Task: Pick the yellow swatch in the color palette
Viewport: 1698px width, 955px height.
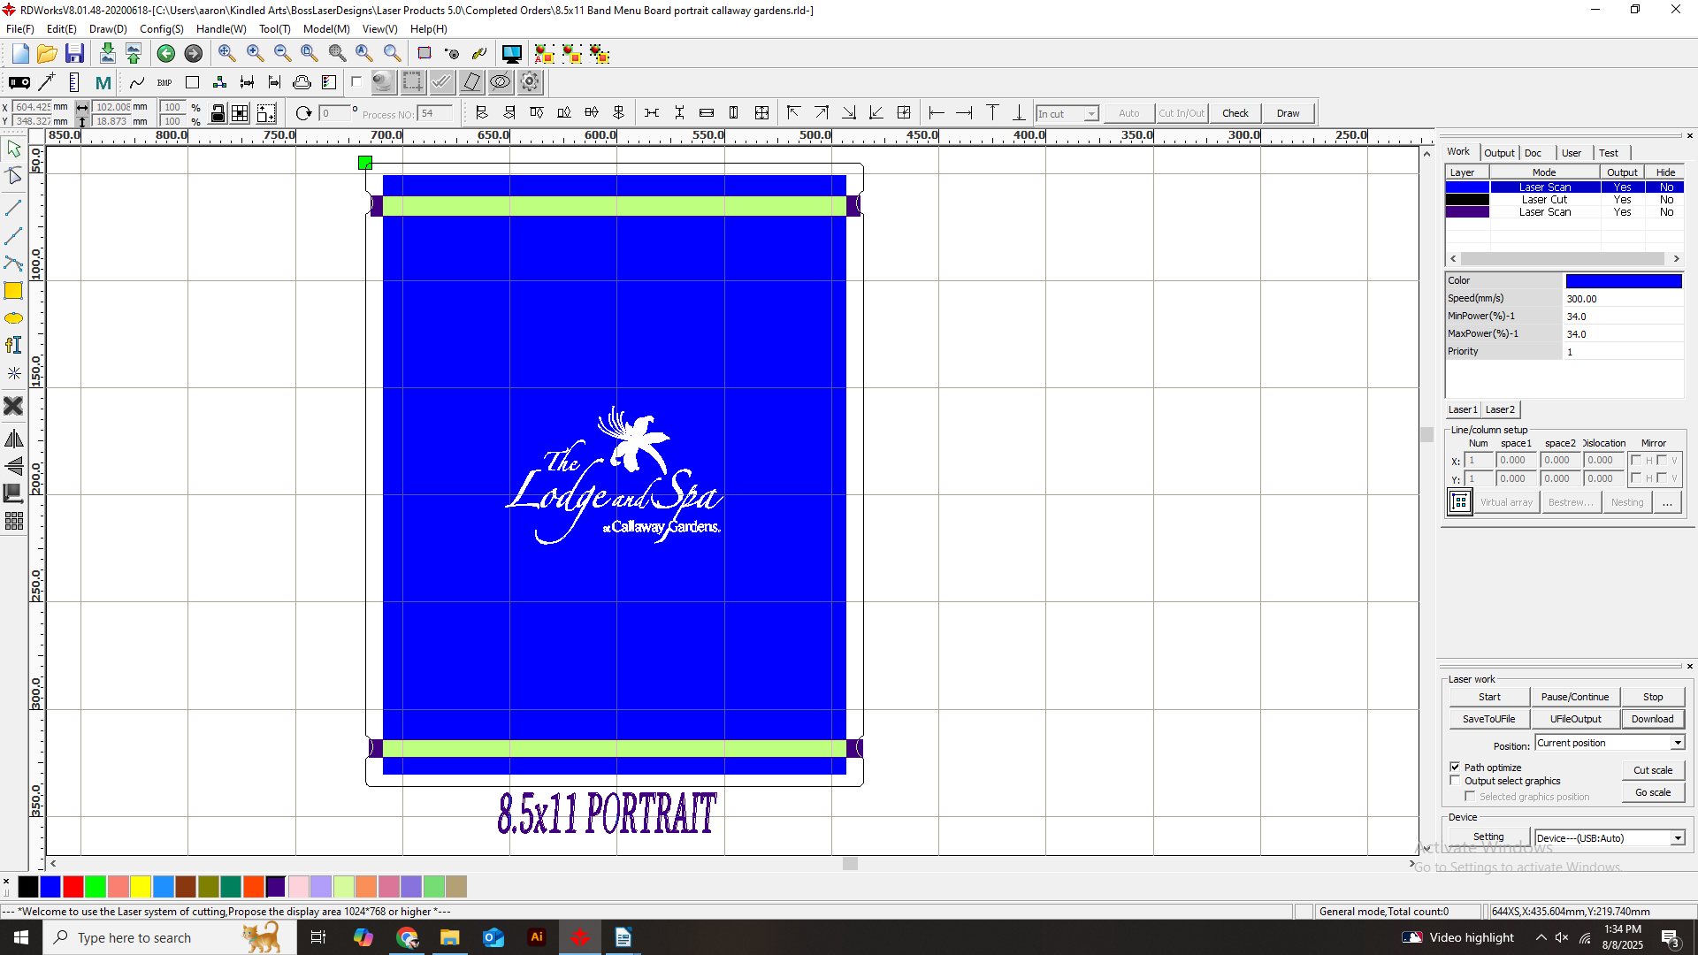Action: [x=141, y=886]
